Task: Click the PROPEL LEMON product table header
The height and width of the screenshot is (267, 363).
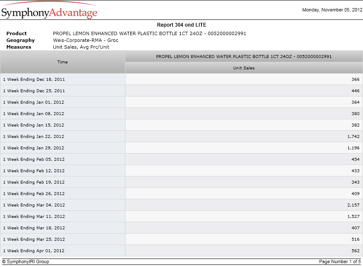Action: coord(244,56)
